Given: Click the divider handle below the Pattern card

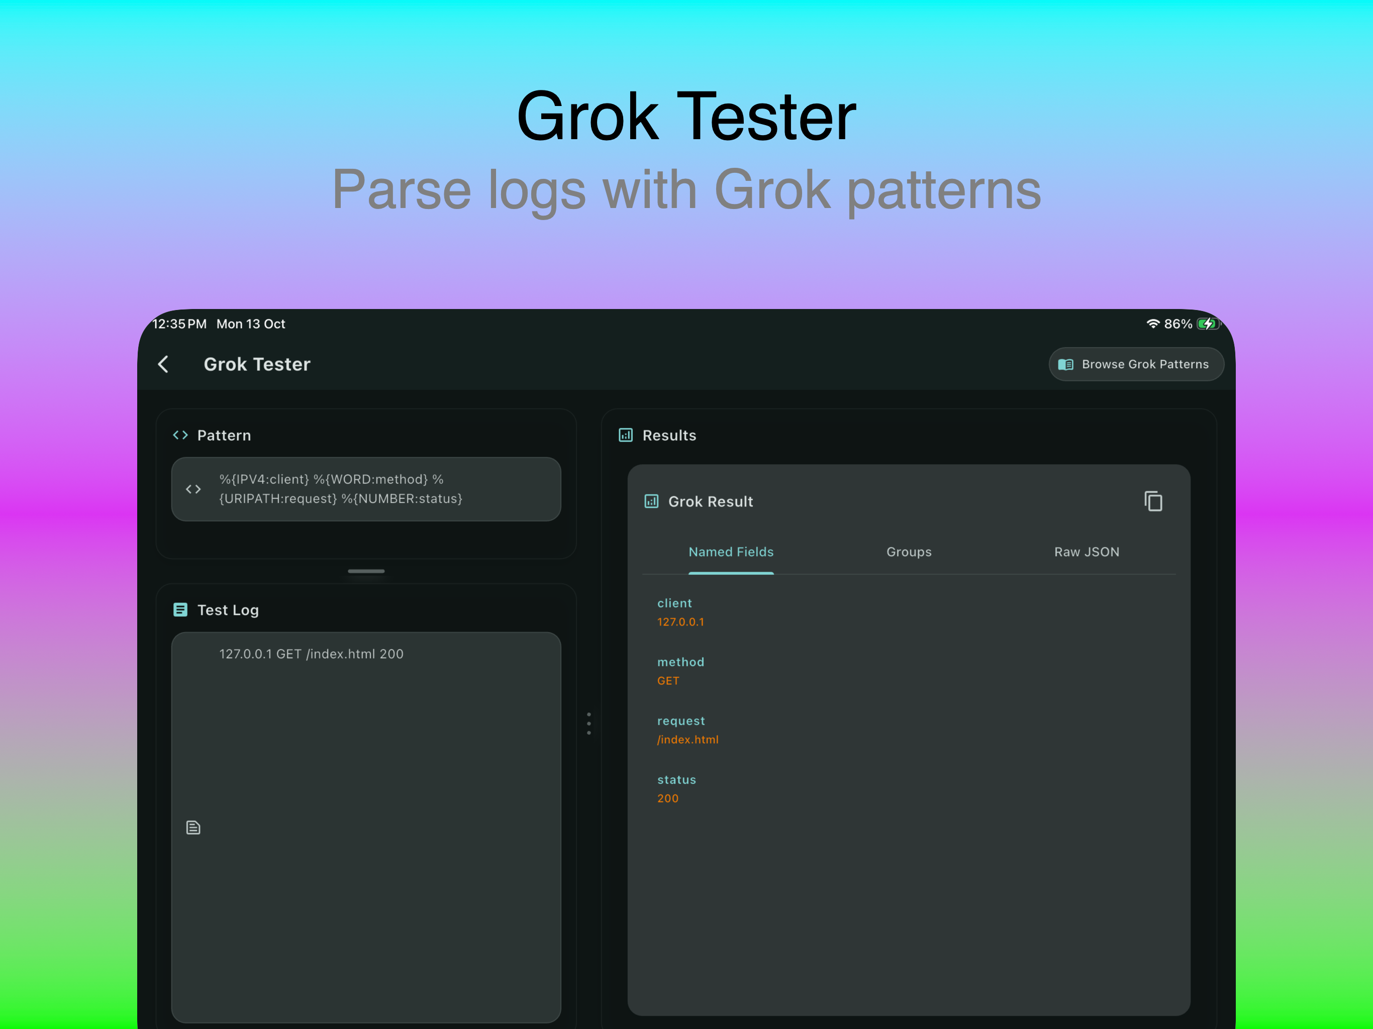Looking at the screenshot, I should 365,571.
